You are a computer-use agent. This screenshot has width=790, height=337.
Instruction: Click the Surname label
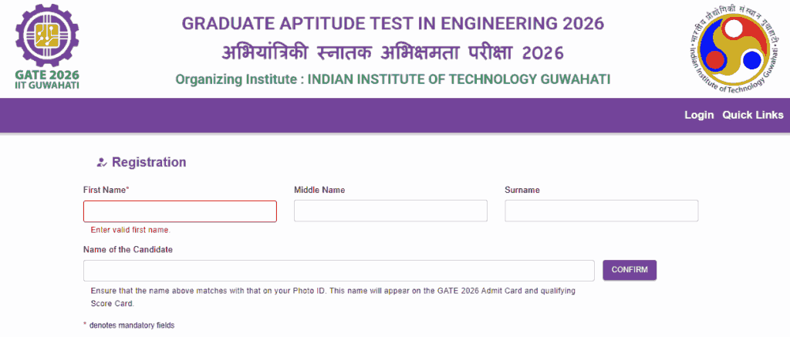pos(522,190)
